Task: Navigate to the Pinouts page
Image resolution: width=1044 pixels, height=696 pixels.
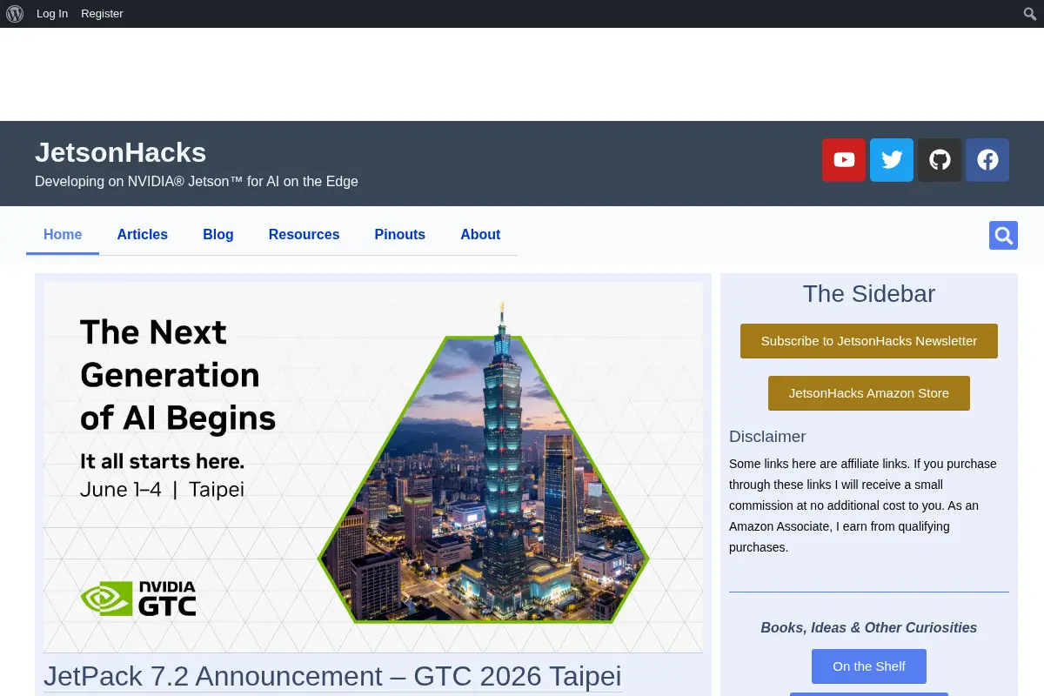Action: pyautogui.click(x=400, y=235)
